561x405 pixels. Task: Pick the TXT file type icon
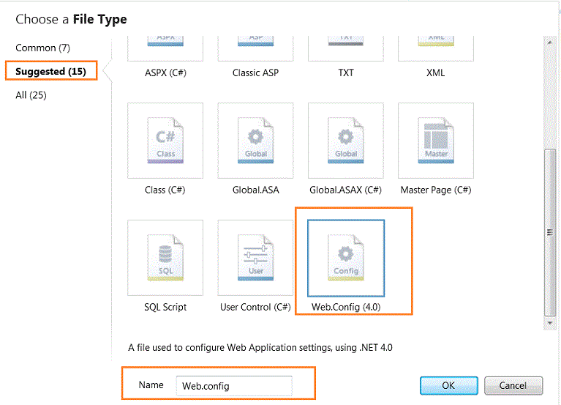(346, 48)
